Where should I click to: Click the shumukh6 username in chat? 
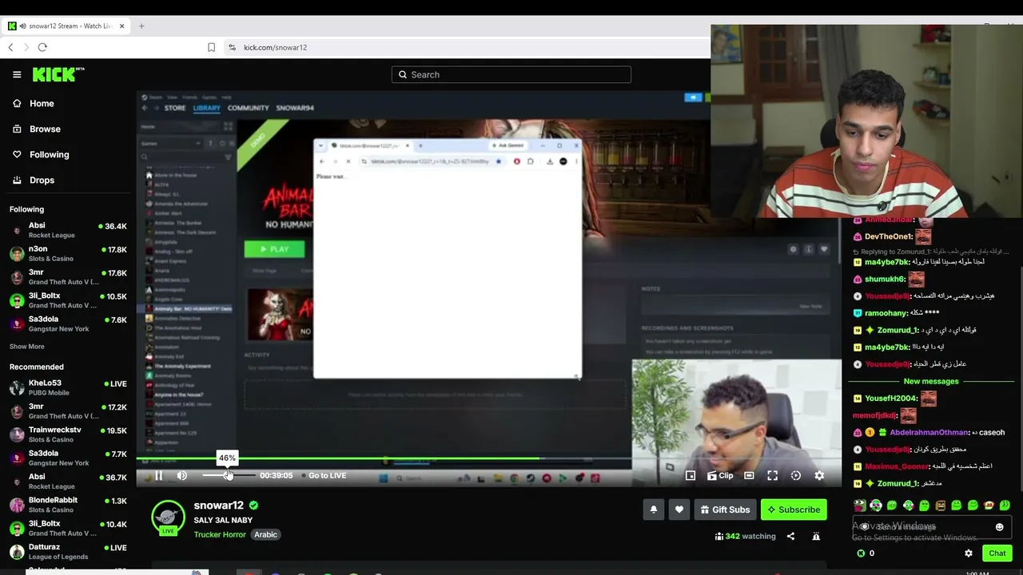885,280
